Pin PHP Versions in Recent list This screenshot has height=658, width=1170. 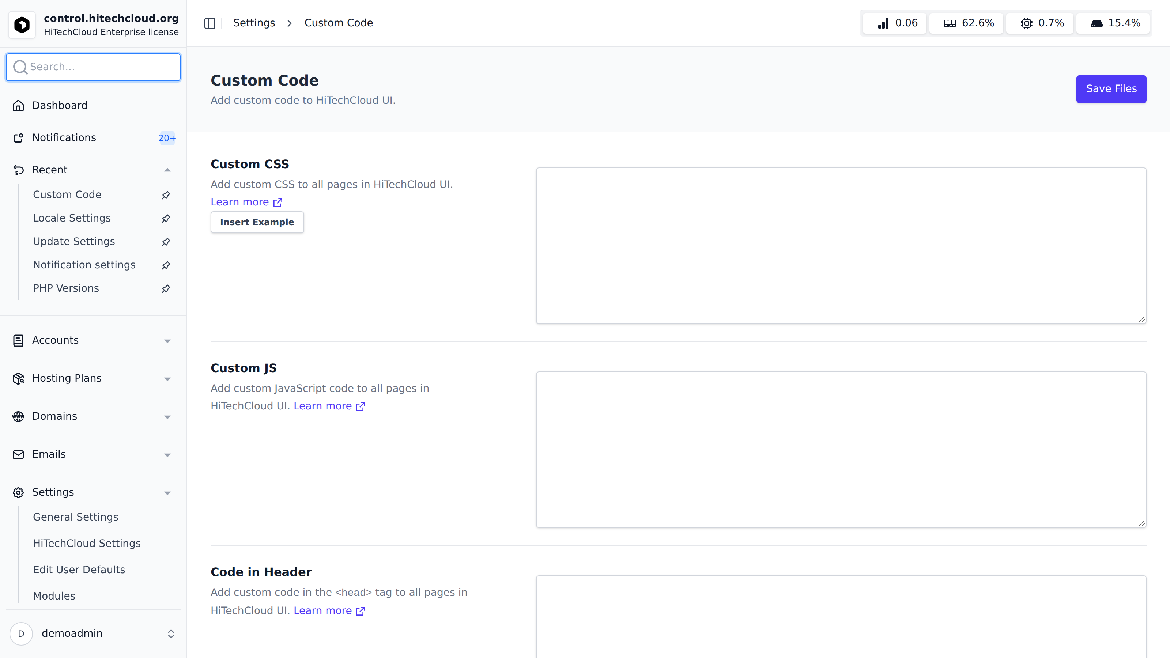coord(166,289)
